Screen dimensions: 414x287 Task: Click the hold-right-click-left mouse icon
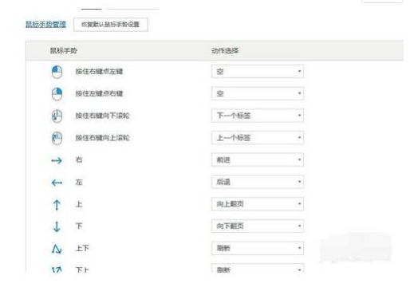(x=57, y=72)
